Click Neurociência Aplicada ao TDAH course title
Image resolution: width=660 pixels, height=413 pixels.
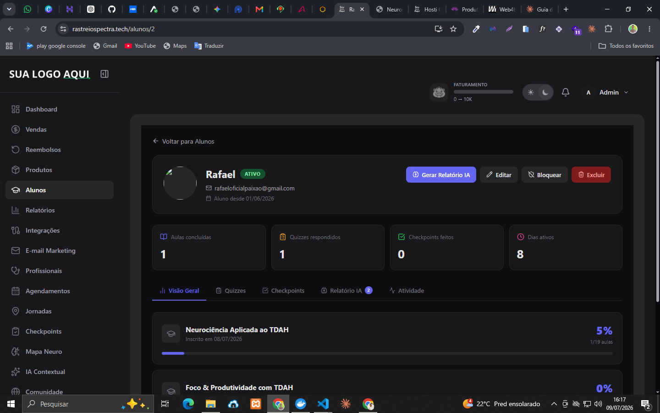[237, 329]
